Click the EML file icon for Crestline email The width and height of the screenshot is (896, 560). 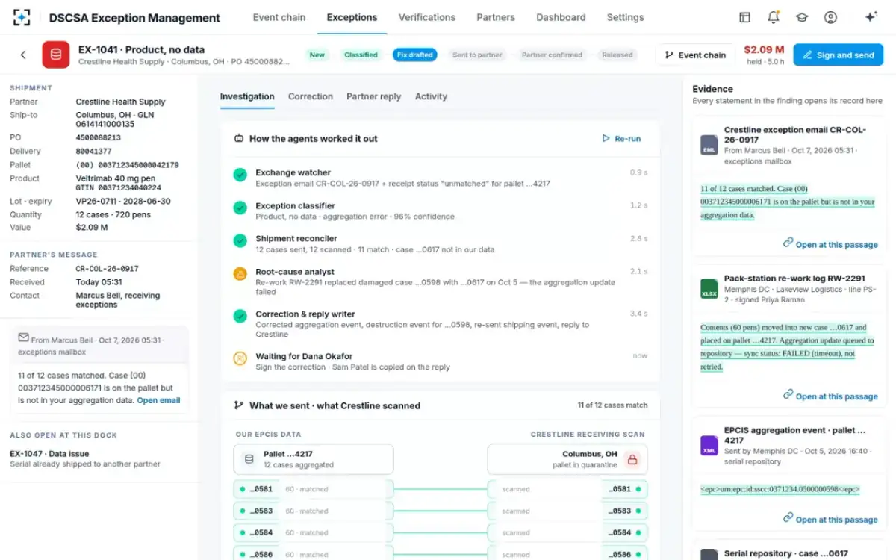[709, 145]
